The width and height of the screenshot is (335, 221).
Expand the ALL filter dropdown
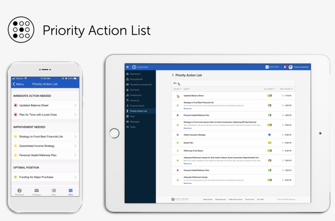[176, 83]
